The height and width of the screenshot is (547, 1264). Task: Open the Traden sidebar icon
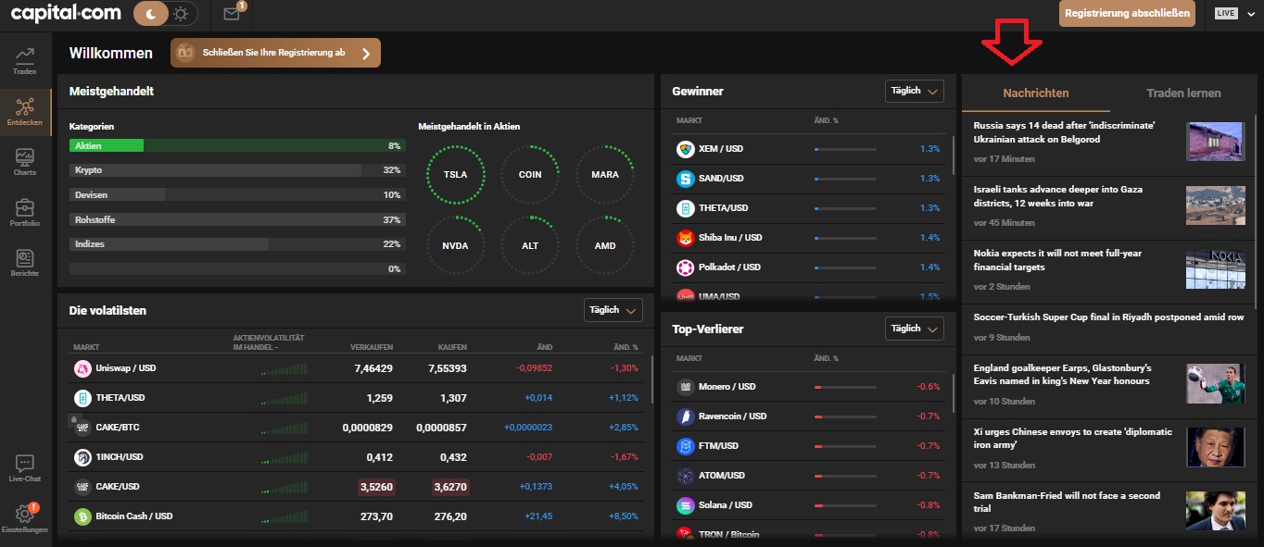[x=25, y=61]
